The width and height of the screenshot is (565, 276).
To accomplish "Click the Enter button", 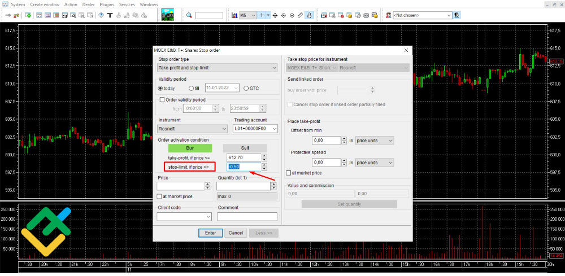I will 210,233.
